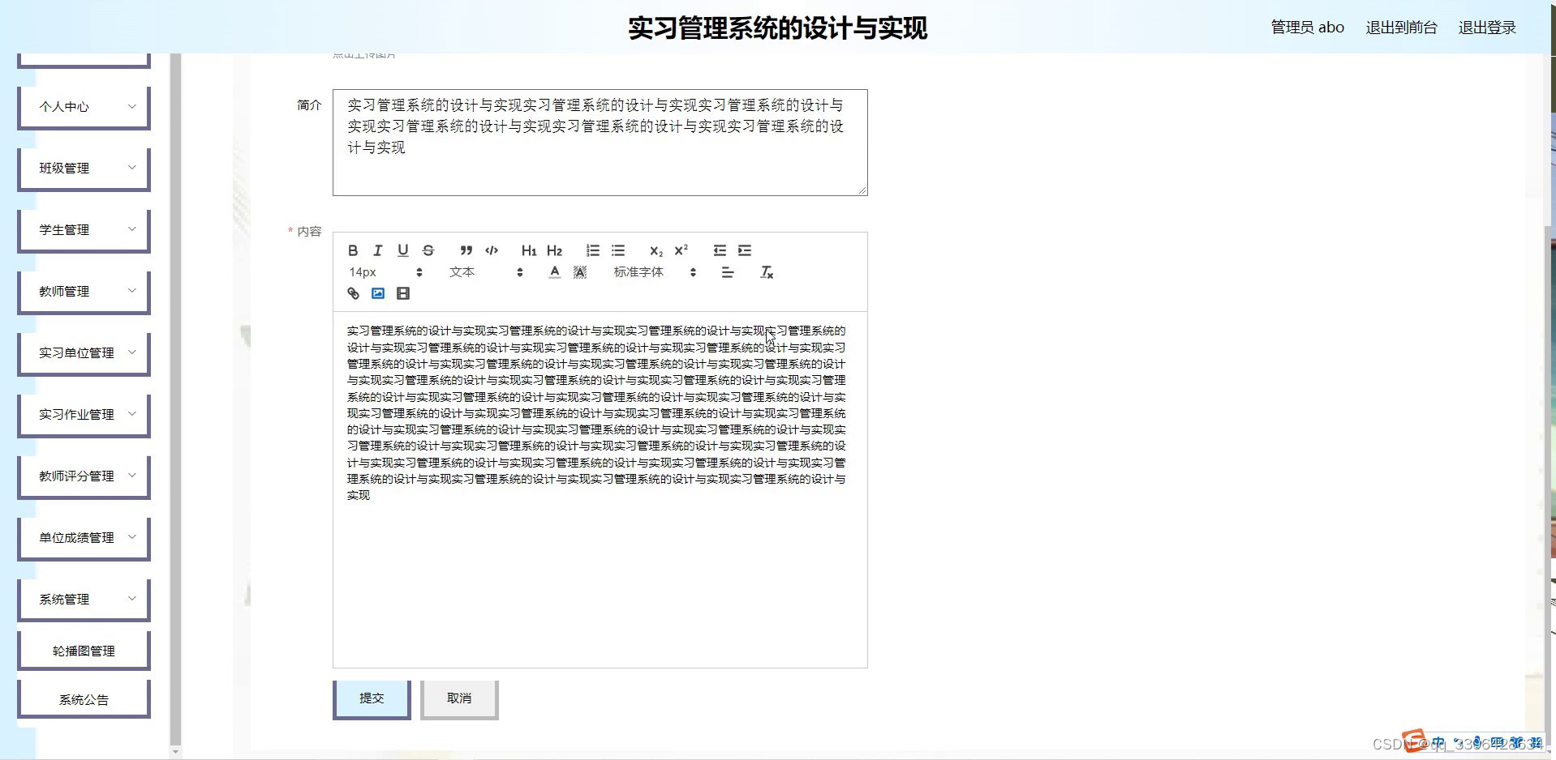Screen dimensions: 1556x760
Task: Insert an image into content
Action: click(378, 293)
